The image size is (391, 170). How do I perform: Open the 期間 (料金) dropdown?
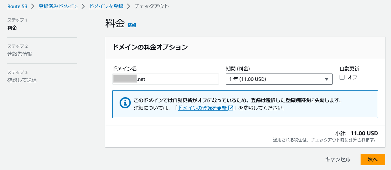tap(278, 79)
